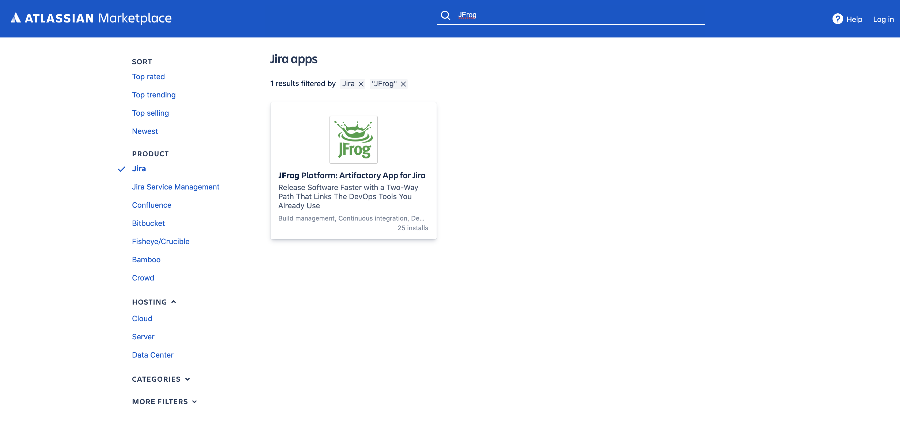Remove the "JFrog" search filter chip
Image resolution: width=900 pixels, height=425 pixels.
coord(403,84)
